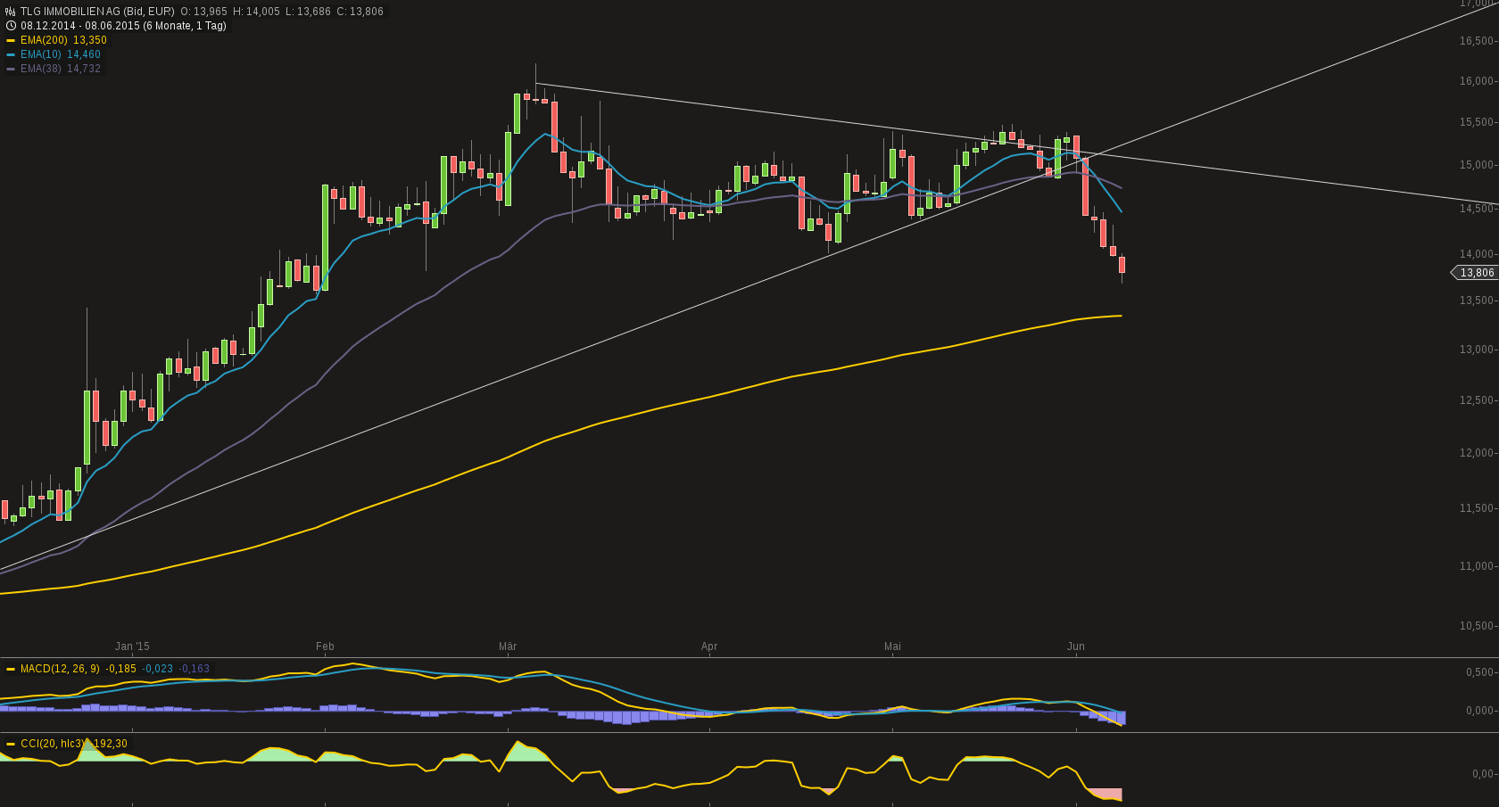1499x807 pixels.
Task: Click the blue EMA(10) legend marker
Action: pyautogui.click(x=11, y=54)
